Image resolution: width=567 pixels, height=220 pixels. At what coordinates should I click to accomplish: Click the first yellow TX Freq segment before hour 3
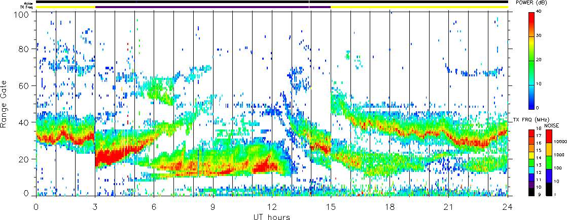(65, 7)
